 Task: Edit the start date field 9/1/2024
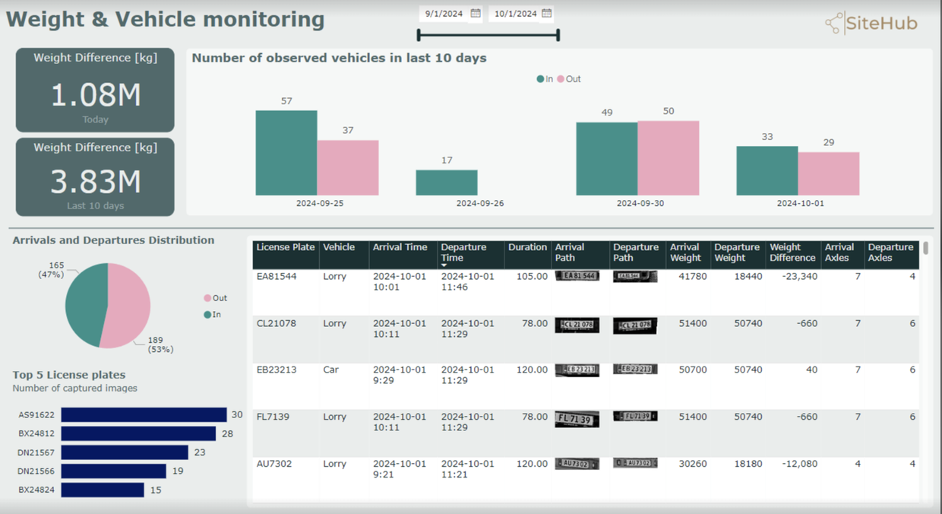444,14
